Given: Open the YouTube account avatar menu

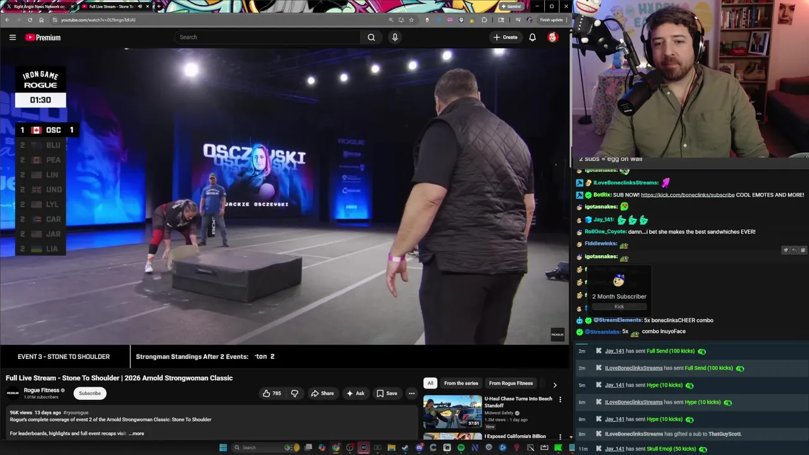Looking at the screenshot, I should 552,37.
